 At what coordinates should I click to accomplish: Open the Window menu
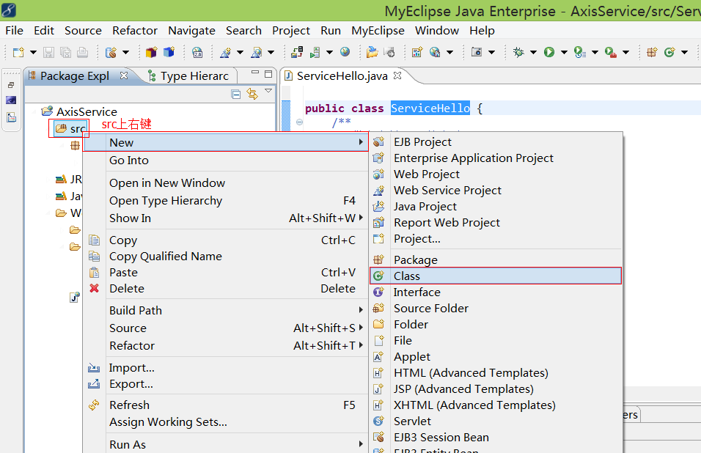[437, 30]
